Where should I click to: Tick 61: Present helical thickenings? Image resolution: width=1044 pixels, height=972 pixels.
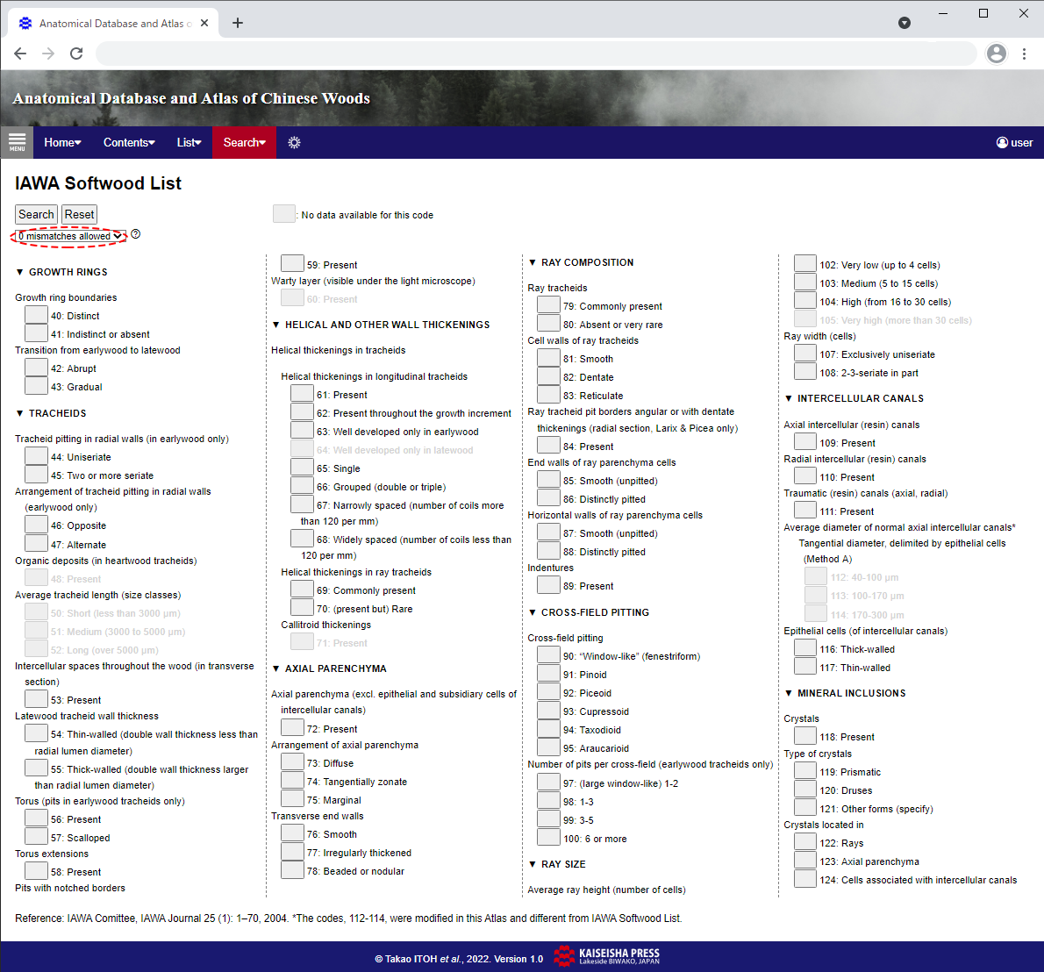point(303,394)
